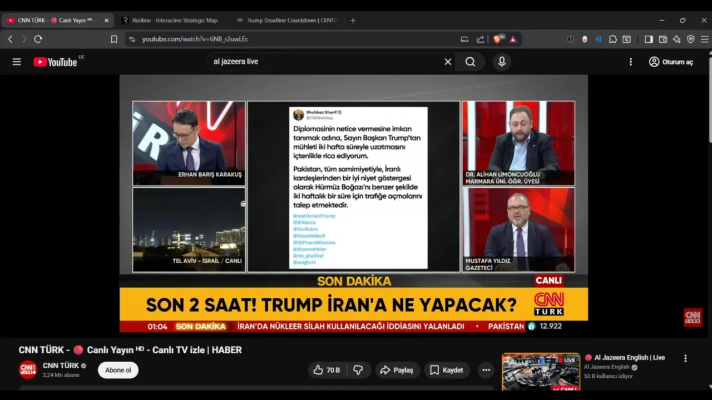Open the browser main hamburger menu
Image resolution: width=712 pixels, height=400 pixels.
704,39
